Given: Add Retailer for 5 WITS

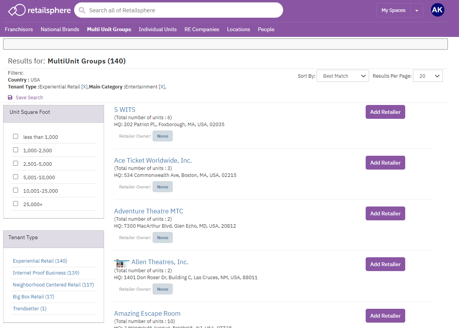Looking at the screenshot, I should (x=385, y=112).
